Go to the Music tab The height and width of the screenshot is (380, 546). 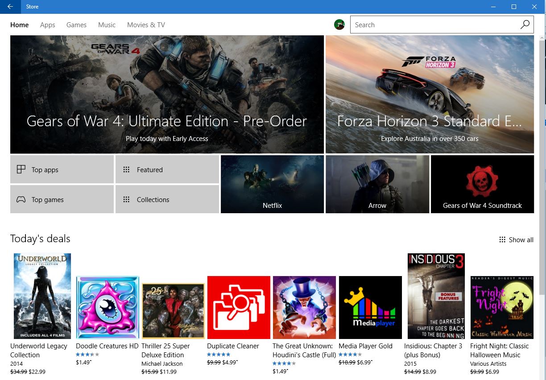tap(107, 25)
